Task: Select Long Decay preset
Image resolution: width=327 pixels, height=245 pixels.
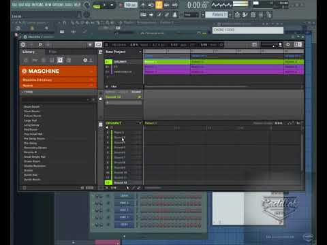Action: pyautogui.click(x=31, y=125)
